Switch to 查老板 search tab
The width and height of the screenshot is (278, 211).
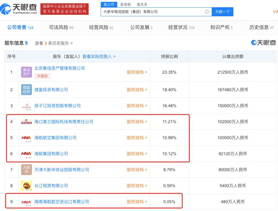[125, 5]
